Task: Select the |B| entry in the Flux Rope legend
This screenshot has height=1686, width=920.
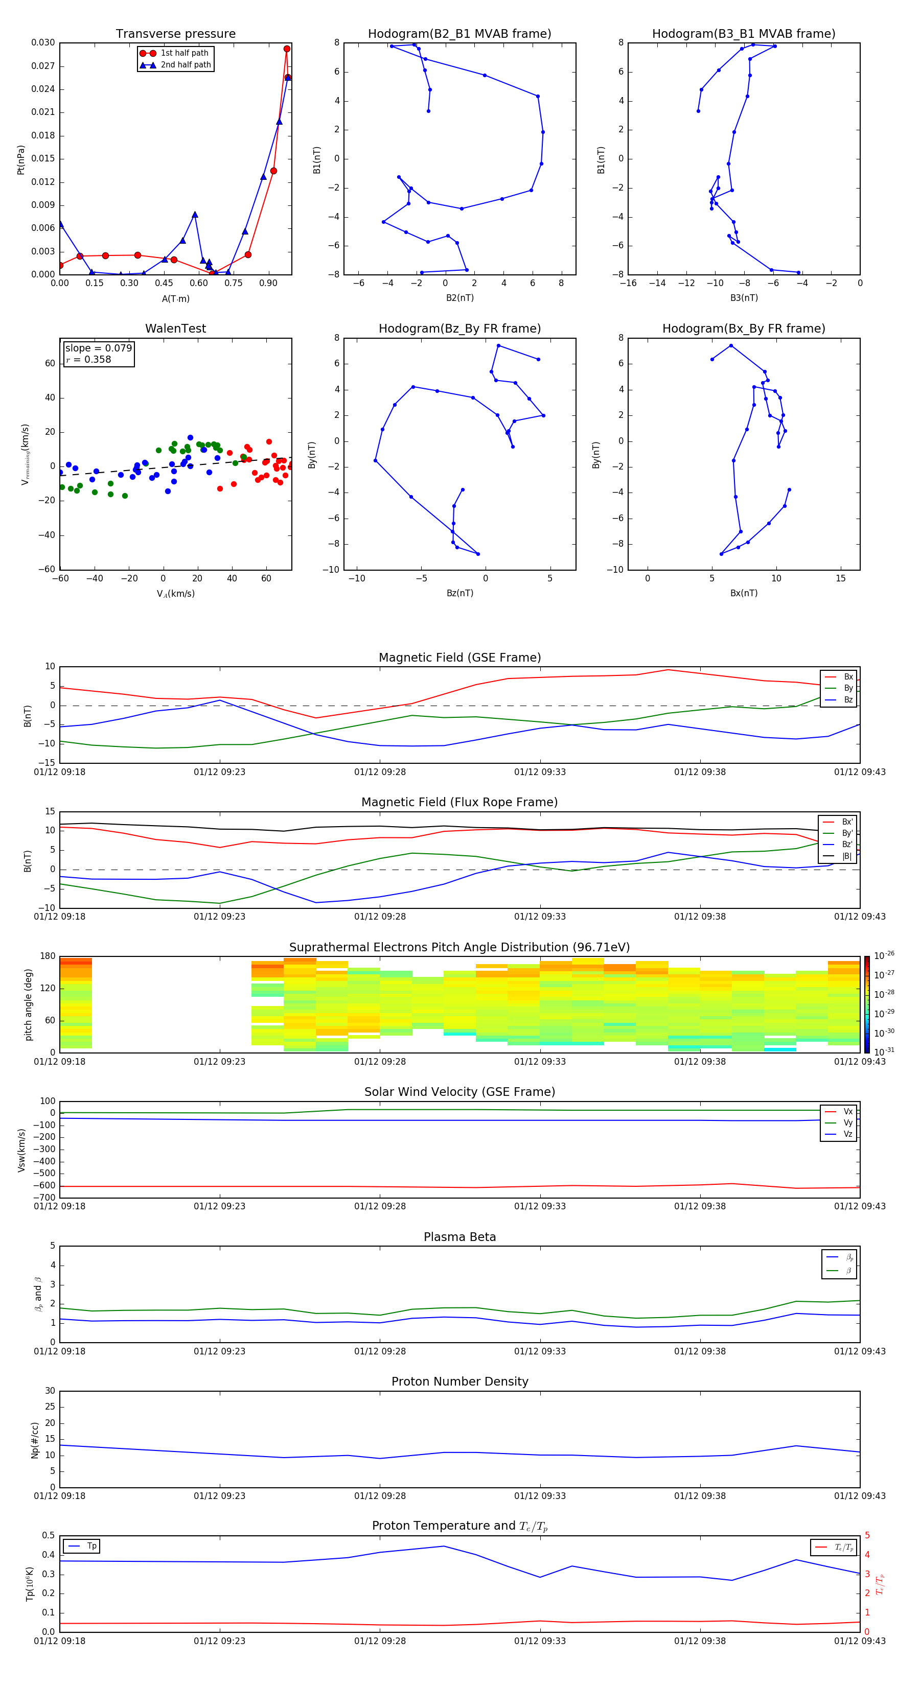Action: tap(838, 856)
